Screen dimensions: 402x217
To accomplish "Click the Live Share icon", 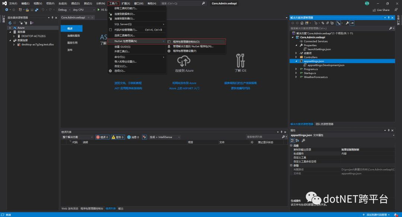I will (374, 10).
